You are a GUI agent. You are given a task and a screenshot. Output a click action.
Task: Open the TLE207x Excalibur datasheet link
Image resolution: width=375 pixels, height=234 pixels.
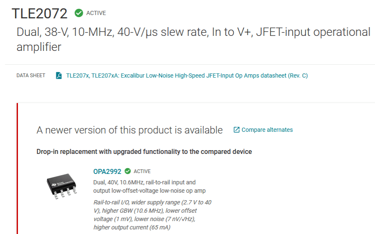187,75
